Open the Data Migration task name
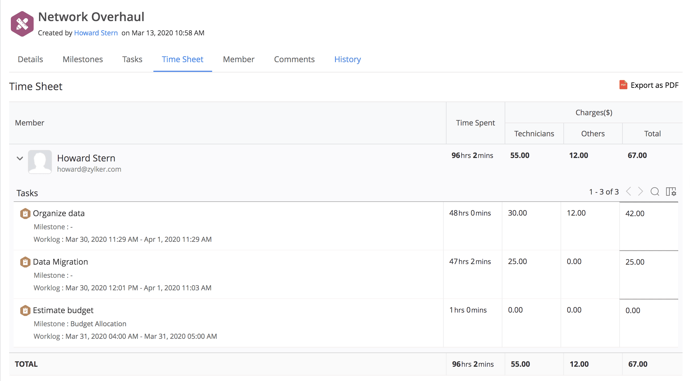 pyautogui.click(x=60, y=262)
